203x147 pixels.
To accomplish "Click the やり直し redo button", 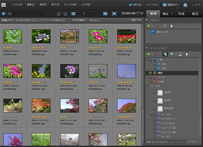I will pyautogui.click(x=152, y=5).
